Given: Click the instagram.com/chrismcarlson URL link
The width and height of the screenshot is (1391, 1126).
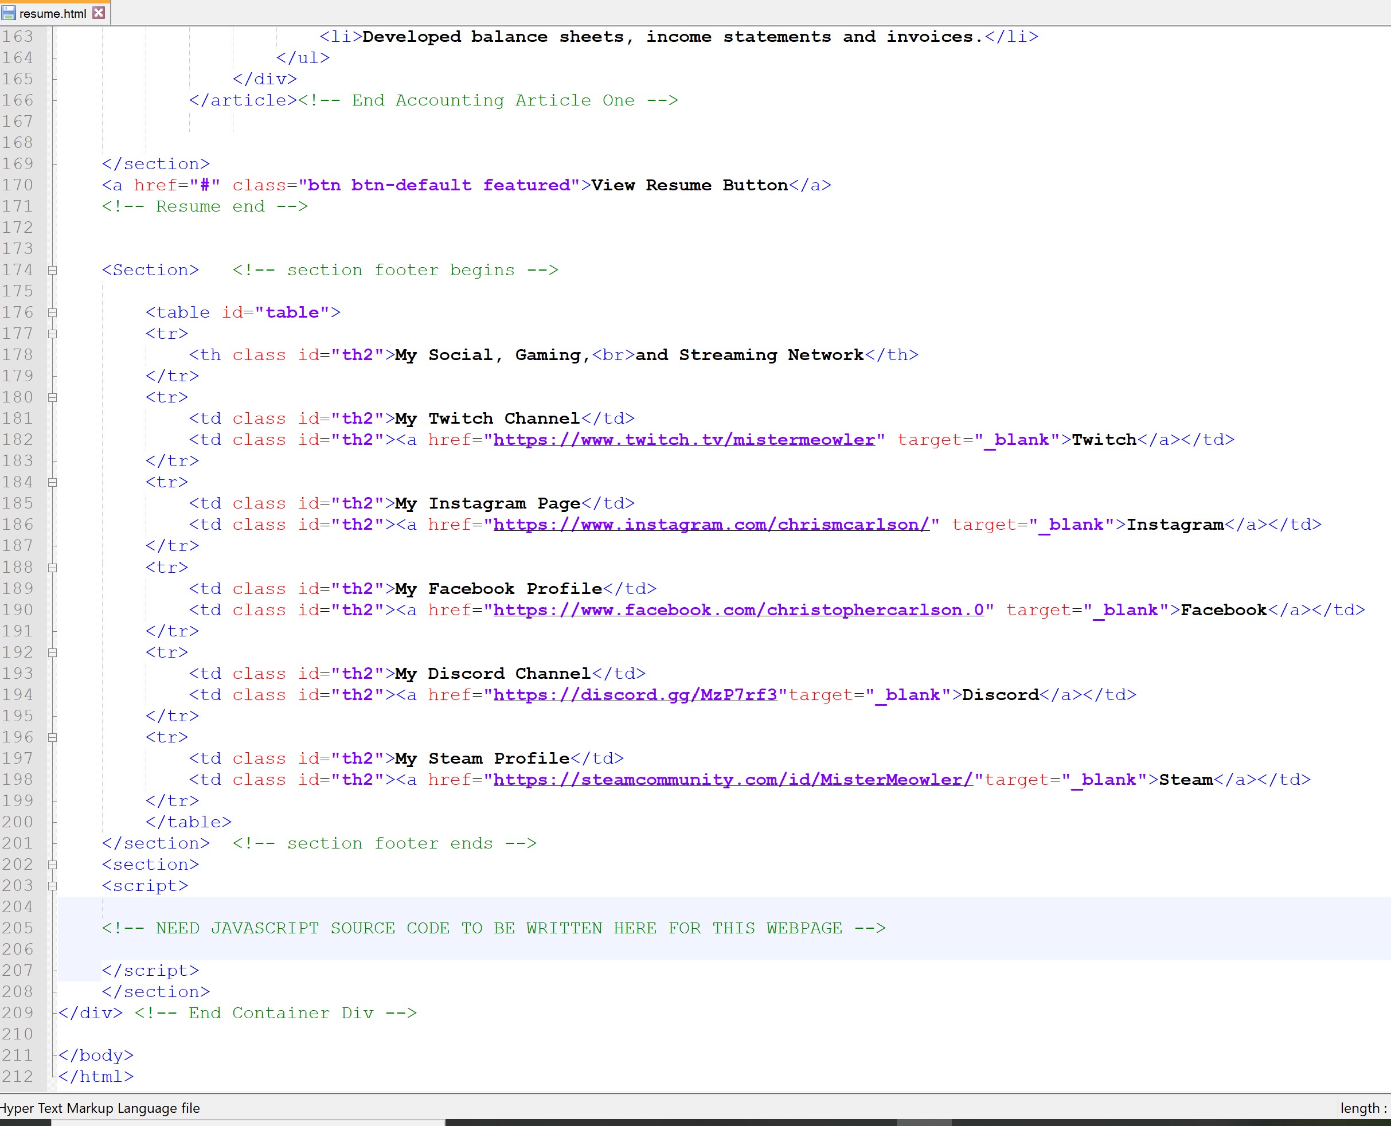Looking at the screenshot, I should pyautogui.click(x=711, y=525).
